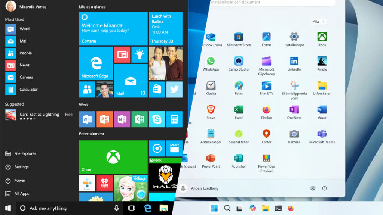Open the large green Xbox tile

113,157
